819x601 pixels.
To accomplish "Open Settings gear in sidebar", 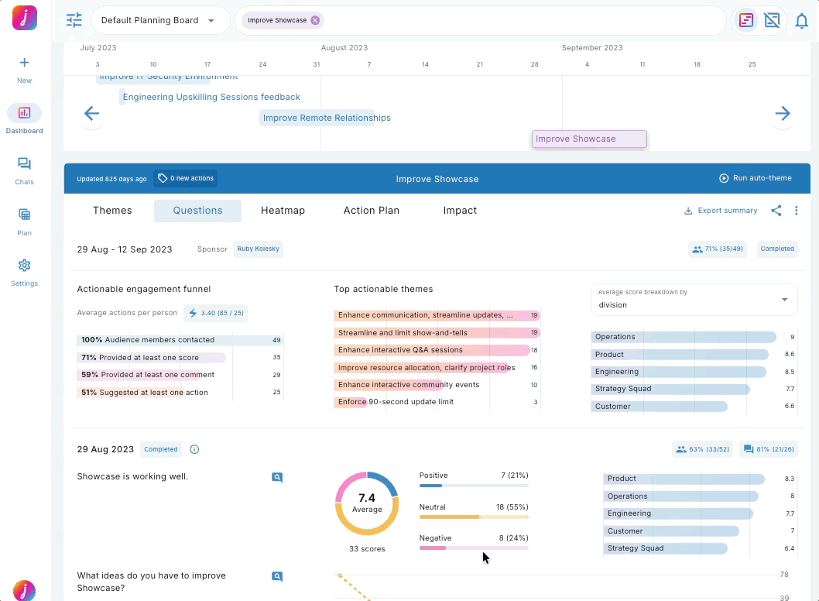I will [x=24, y=272].
